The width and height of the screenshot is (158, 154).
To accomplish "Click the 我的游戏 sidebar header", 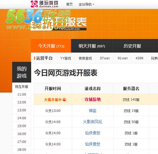I will [x=22, y=72].
